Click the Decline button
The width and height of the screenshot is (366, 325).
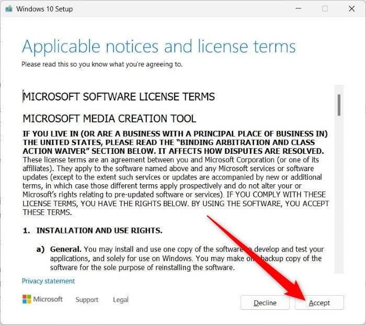pos(265,302)
